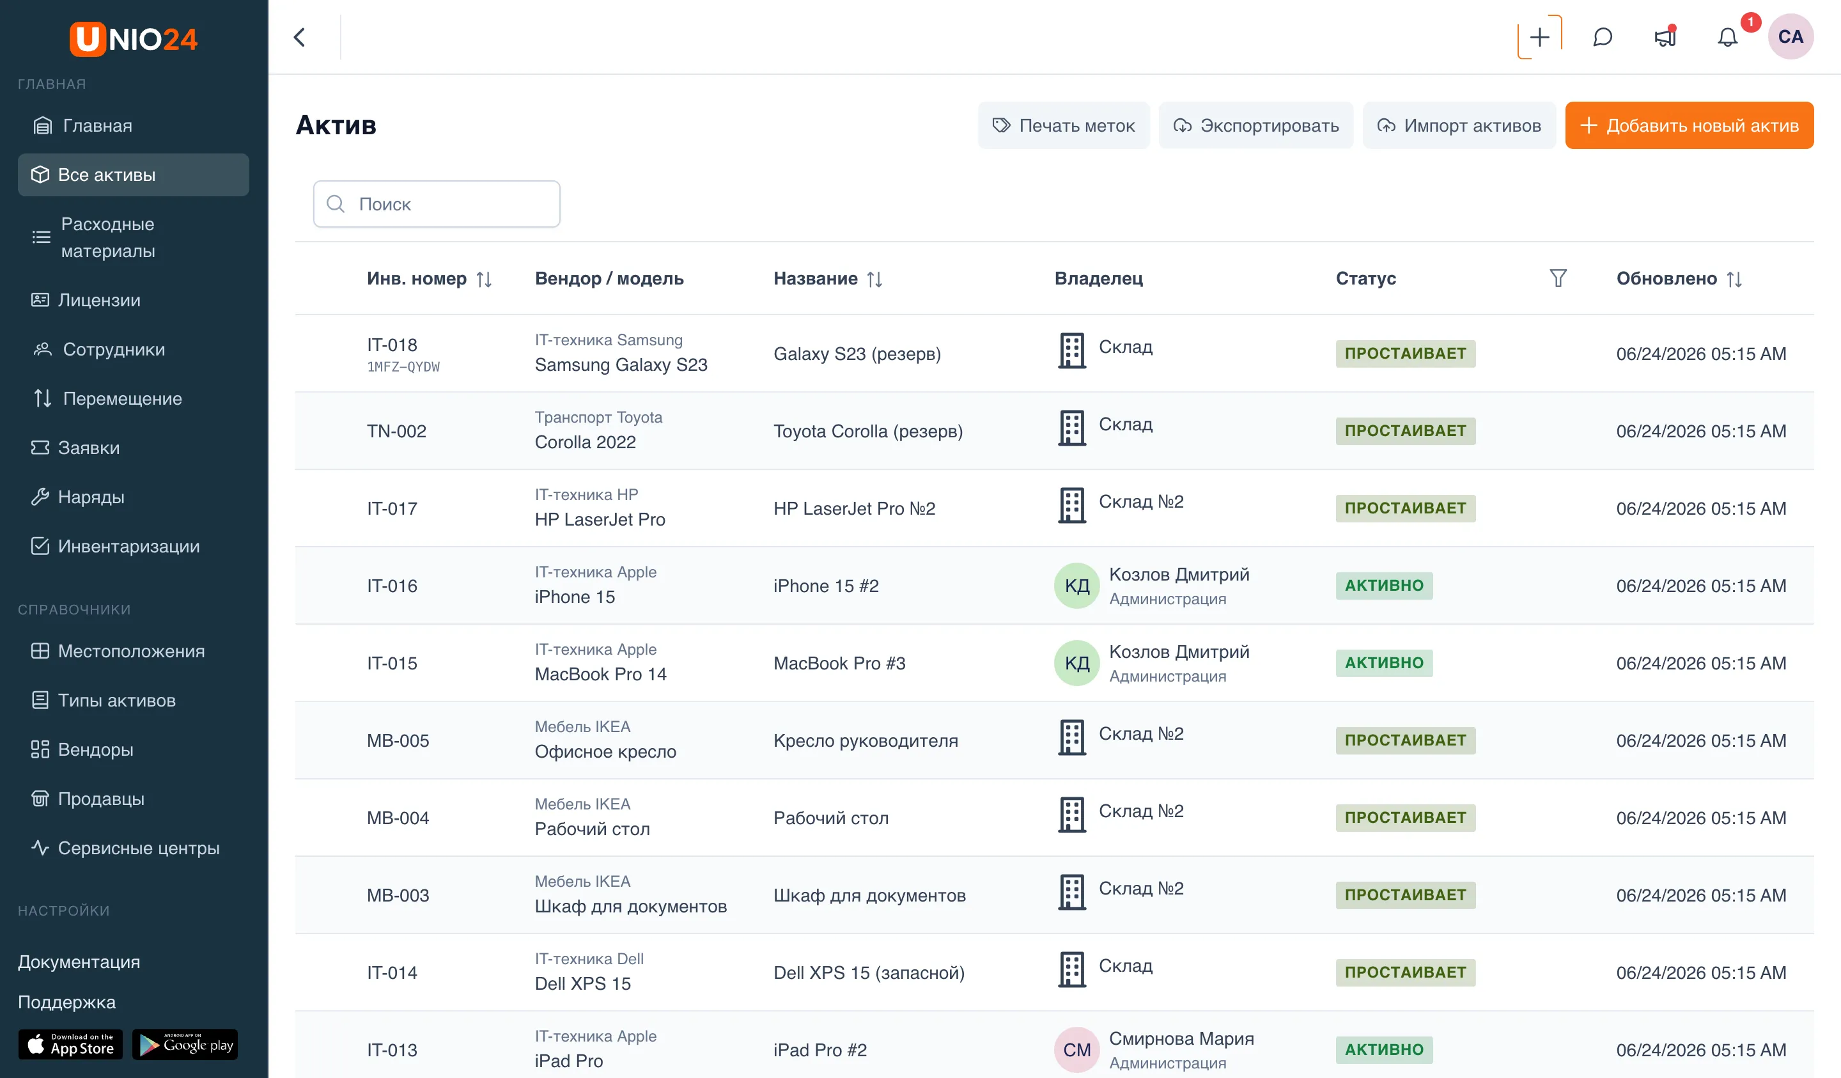1841x1078 pixels.
Task: Open the Status column filter icon
Action: 1558,277
